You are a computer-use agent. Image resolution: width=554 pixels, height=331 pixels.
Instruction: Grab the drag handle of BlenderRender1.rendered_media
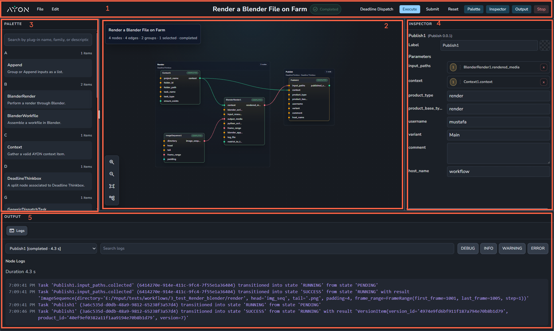pyautogui.click(x=460, y=67)
